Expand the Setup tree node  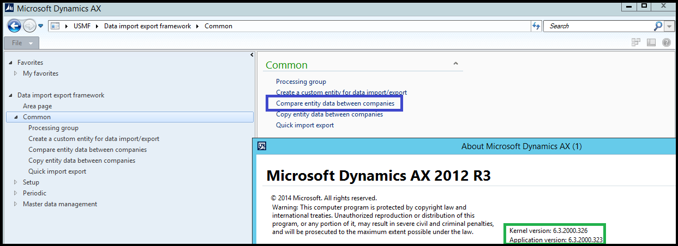click(x=16, y=182)
